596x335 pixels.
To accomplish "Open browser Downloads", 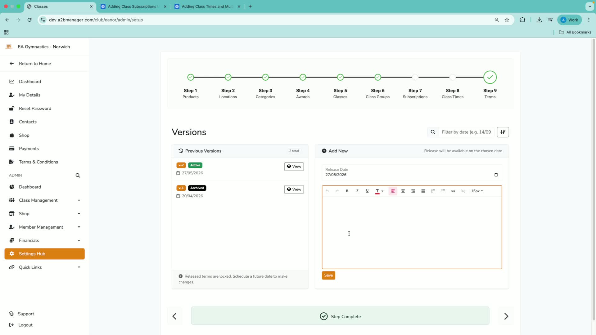I will [539, 20].
